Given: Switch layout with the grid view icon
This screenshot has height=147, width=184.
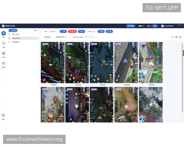Looking at the screenshot, I should [176, 37].
